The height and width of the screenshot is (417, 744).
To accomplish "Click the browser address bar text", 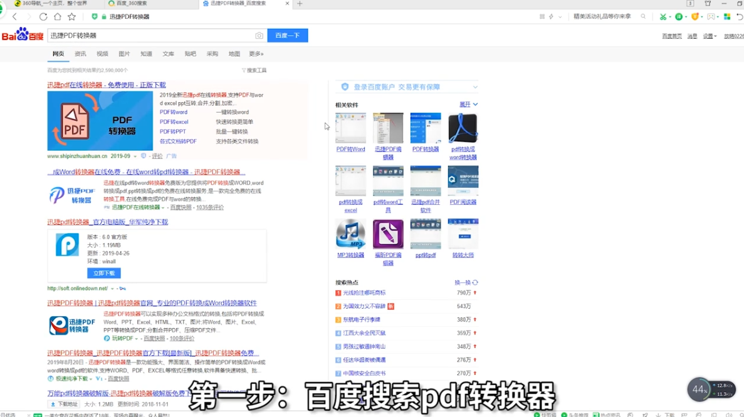I will click(130, 16).
